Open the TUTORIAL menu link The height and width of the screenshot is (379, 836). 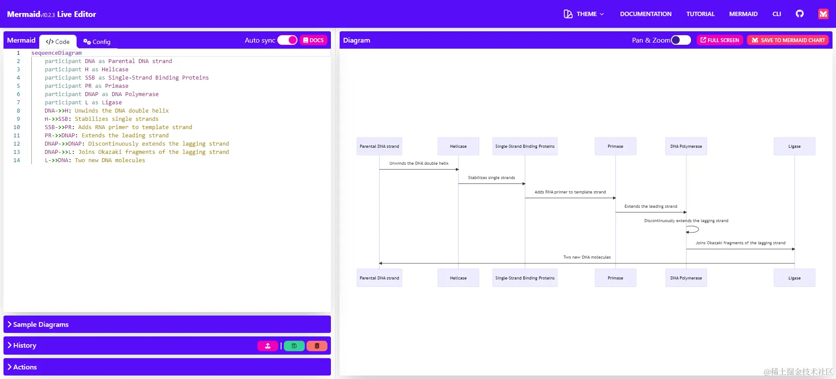[x=700, y=14]
